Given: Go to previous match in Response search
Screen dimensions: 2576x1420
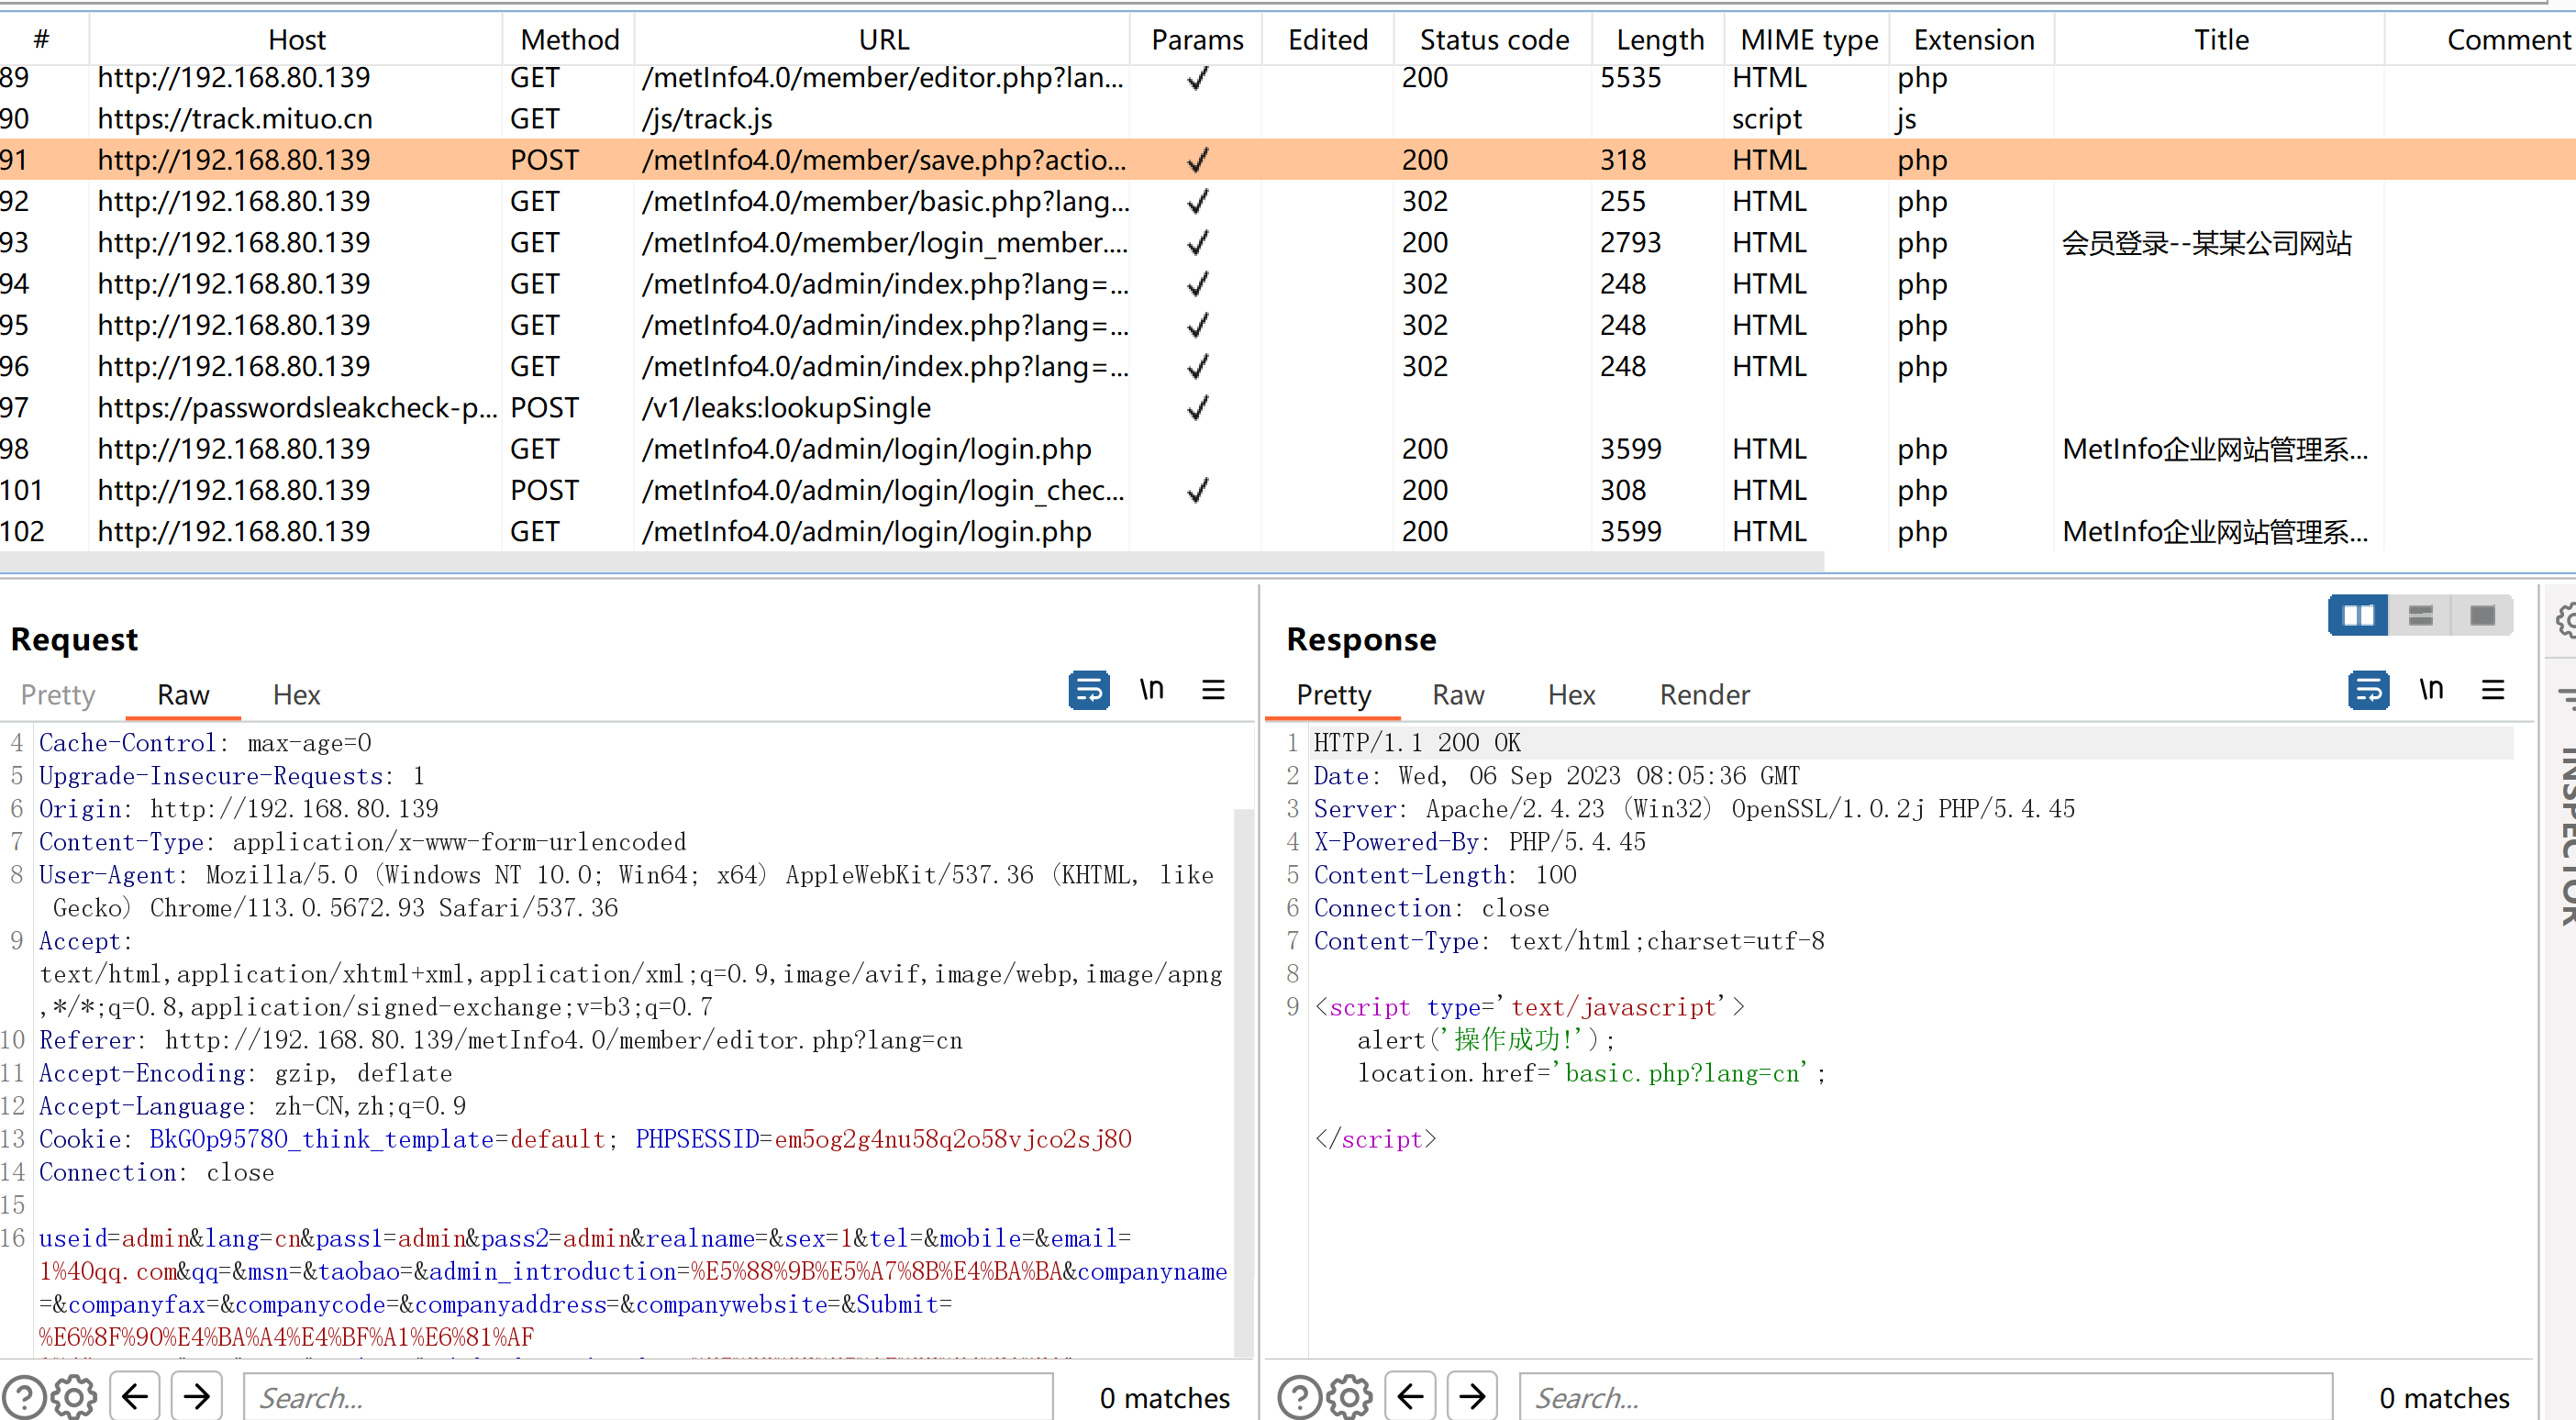Looking at the screenshot, I should click(x=1411, y=1396).
